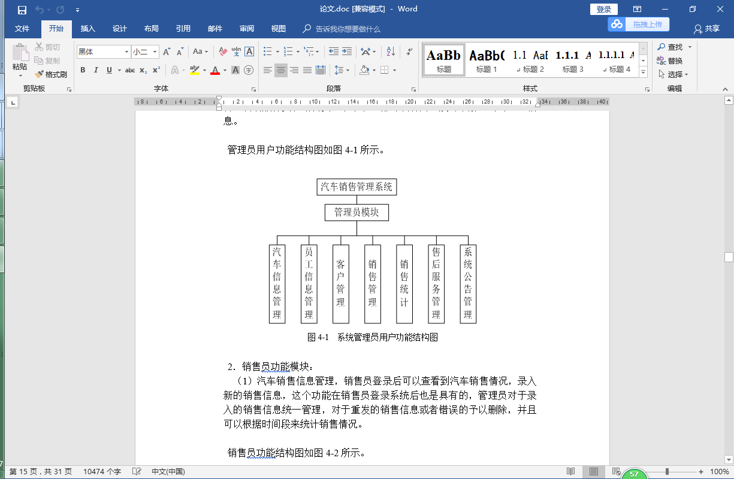
Task: Open the phonetic guide (wén) tool
Action: pos(236,52)
